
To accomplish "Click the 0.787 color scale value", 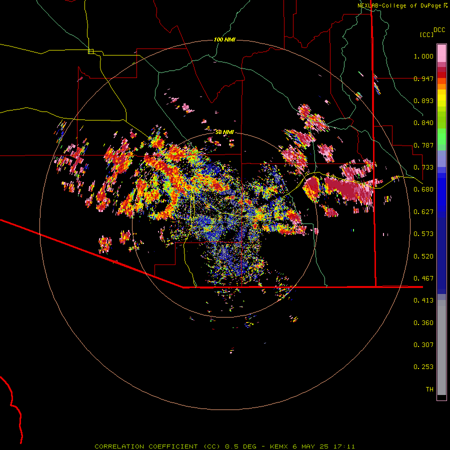I will point(423,145).
